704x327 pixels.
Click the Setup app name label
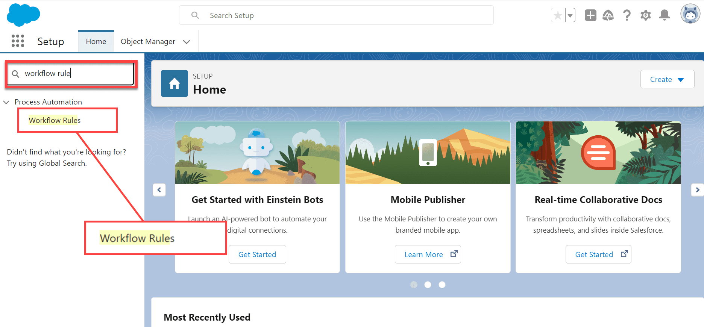tap(51, 41)
